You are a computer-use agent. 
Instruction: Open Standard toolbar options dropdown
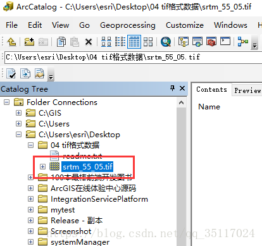tap(254, 43)
